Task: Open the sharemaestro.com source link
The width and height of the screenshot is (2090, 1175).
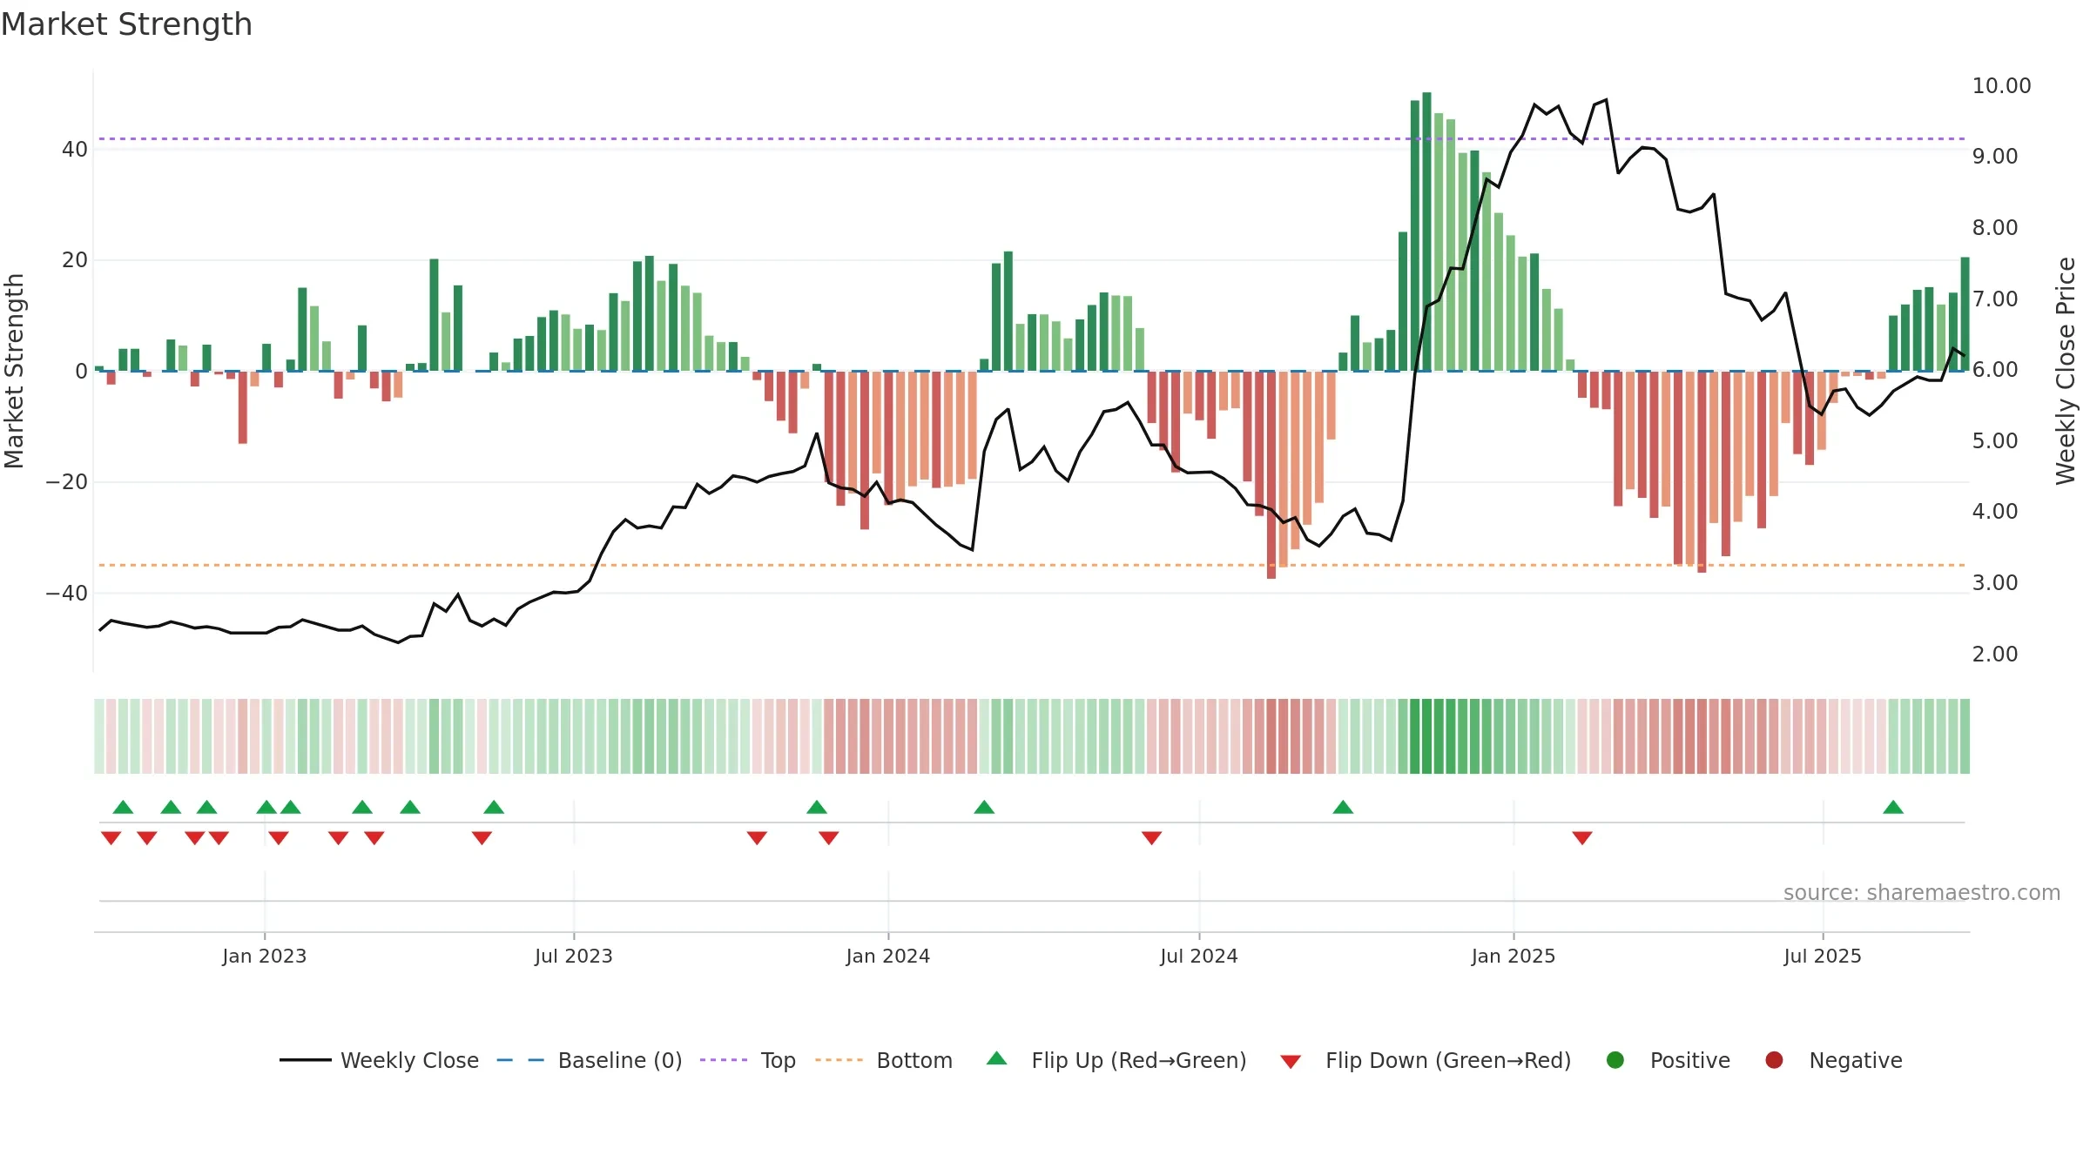Action: tap(1922, 893)
